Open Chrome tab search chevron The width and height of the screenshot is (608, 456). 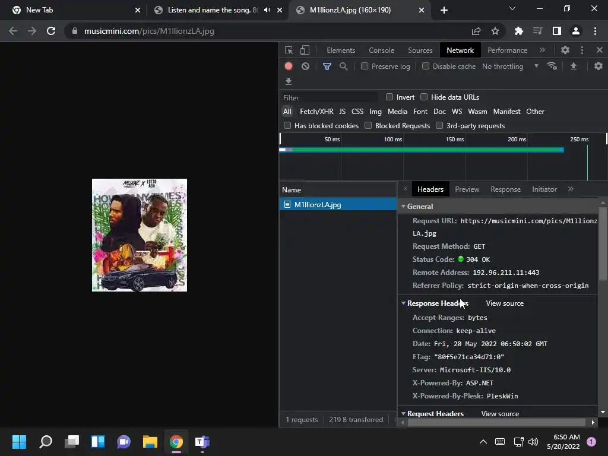pyautogui.click(x=512, y=8)
